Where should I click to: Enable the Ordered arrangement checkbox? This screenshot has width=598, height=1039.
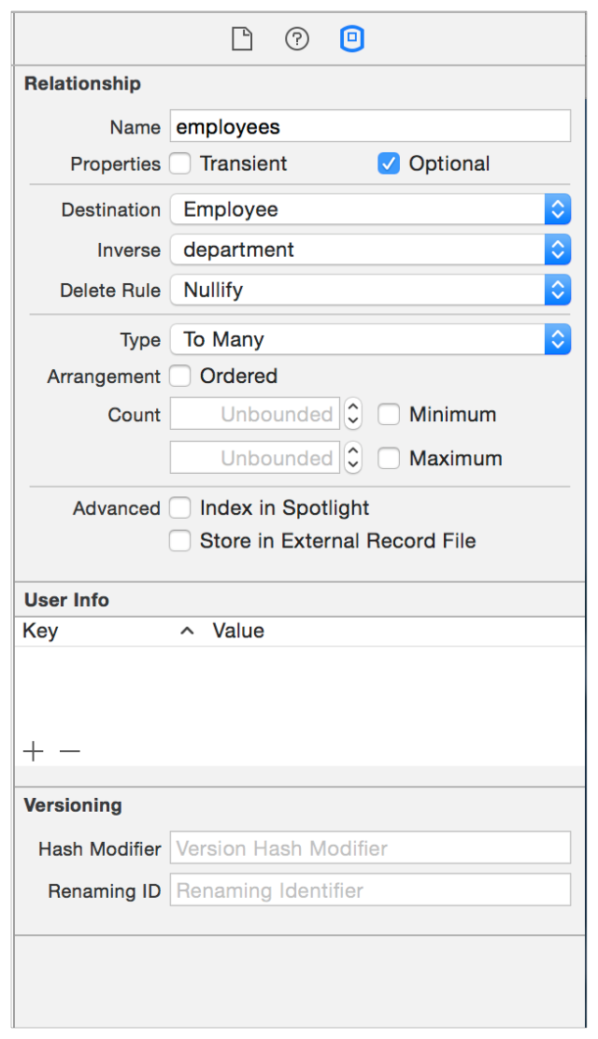click(180, 377)
